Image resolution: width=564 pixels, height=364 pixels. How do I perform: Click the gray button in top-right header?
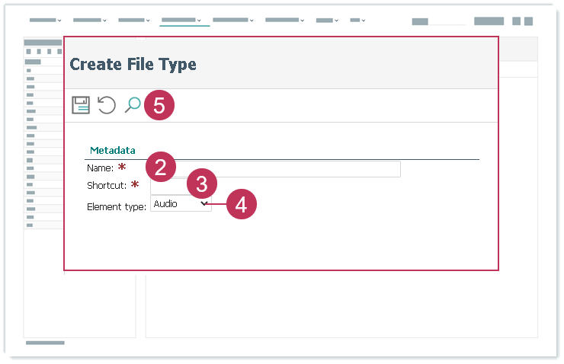tap(489, 21)
